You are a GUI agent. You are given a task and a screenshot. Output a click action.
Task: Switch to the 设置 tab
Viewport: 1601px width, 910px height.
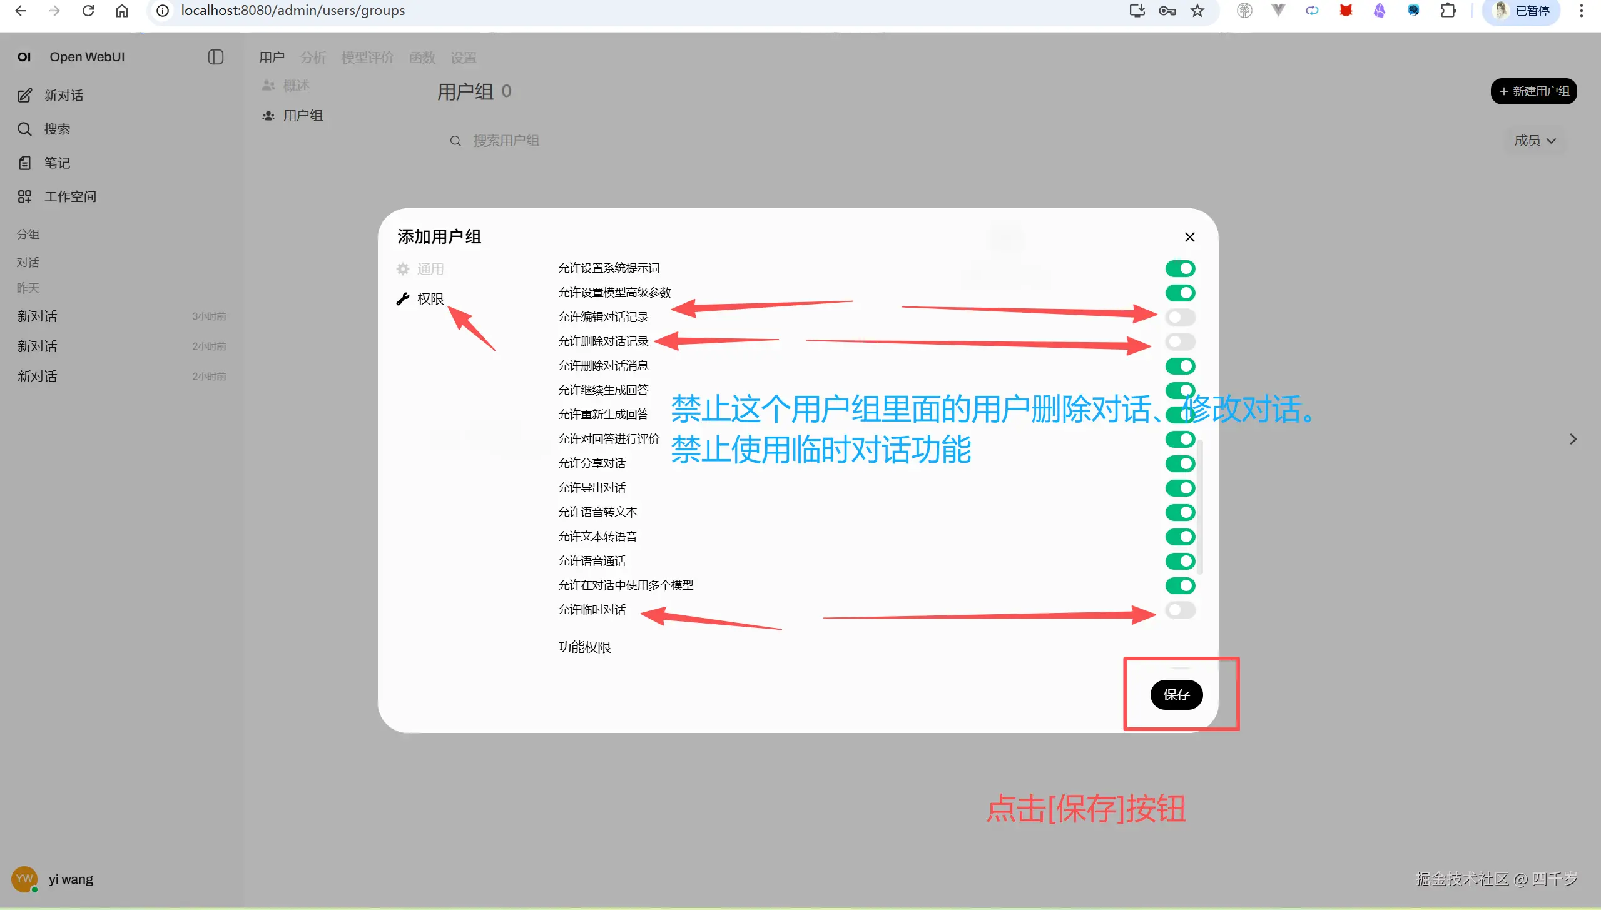(462, 57)
